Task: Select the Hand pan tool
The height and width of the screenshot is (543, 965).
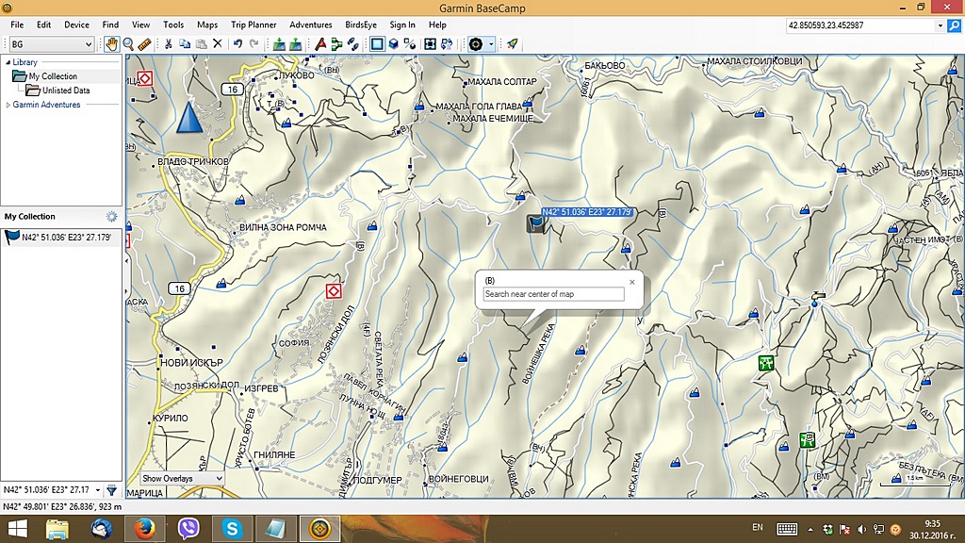Action: click(111, 43)
